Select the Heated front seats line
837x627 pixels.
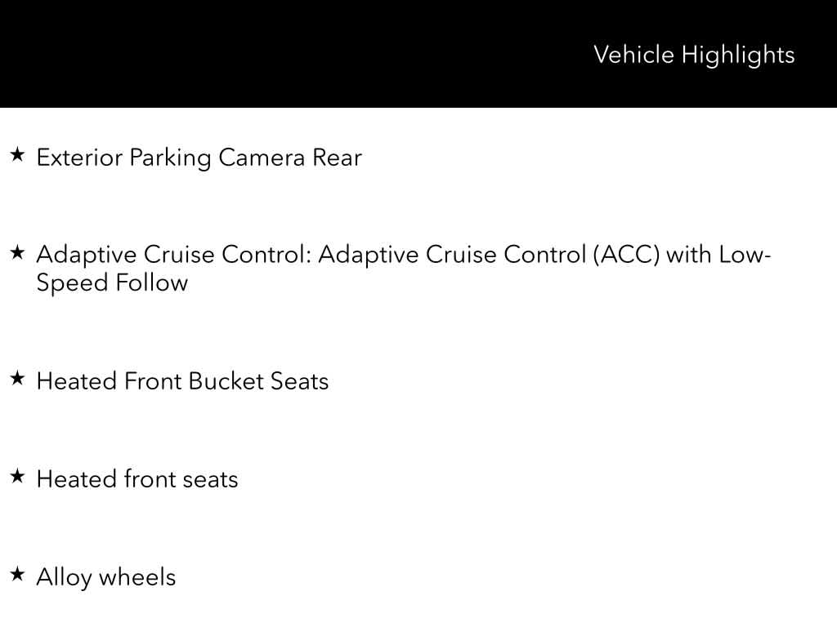(137, 479)
